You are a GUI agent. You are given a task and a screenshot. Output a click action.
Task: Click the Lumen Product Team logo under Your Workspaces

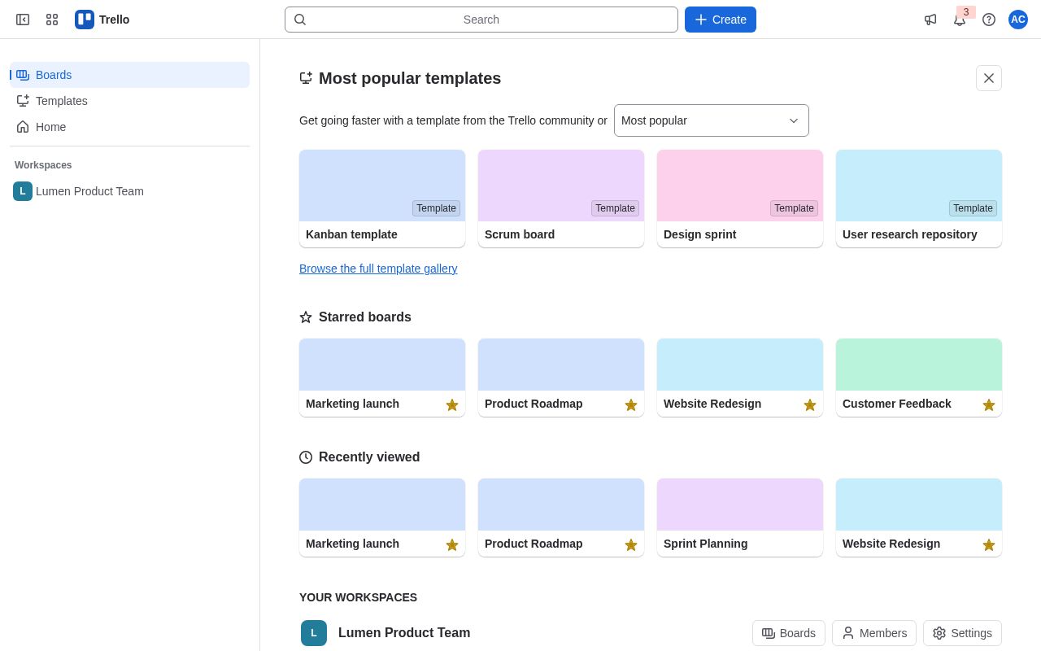tap(314, 633)
